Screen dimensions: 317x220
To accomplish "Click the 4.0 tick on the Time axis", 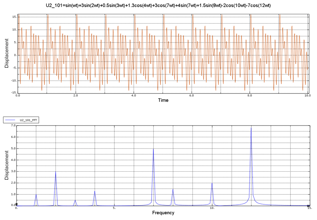I will tap(133, 95).
